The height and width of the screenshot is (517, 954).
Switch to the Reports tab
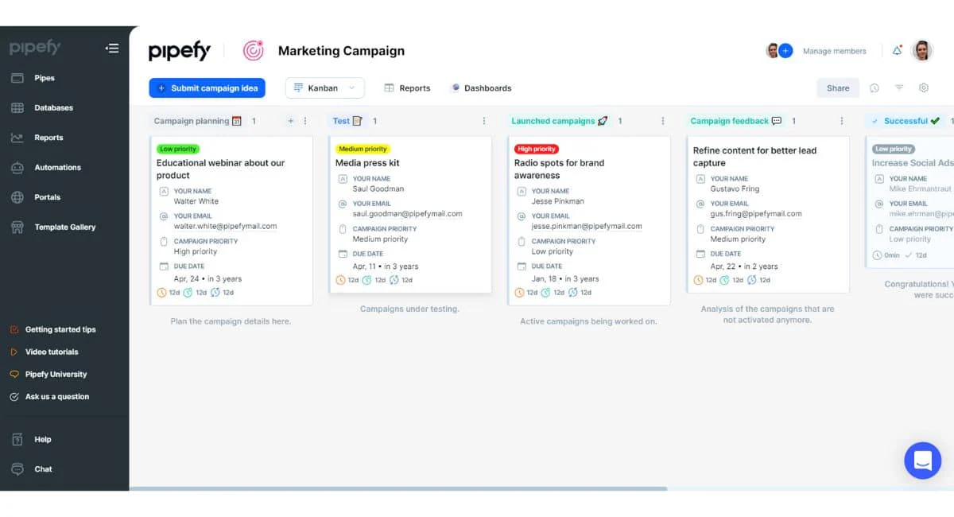(407, 88)
